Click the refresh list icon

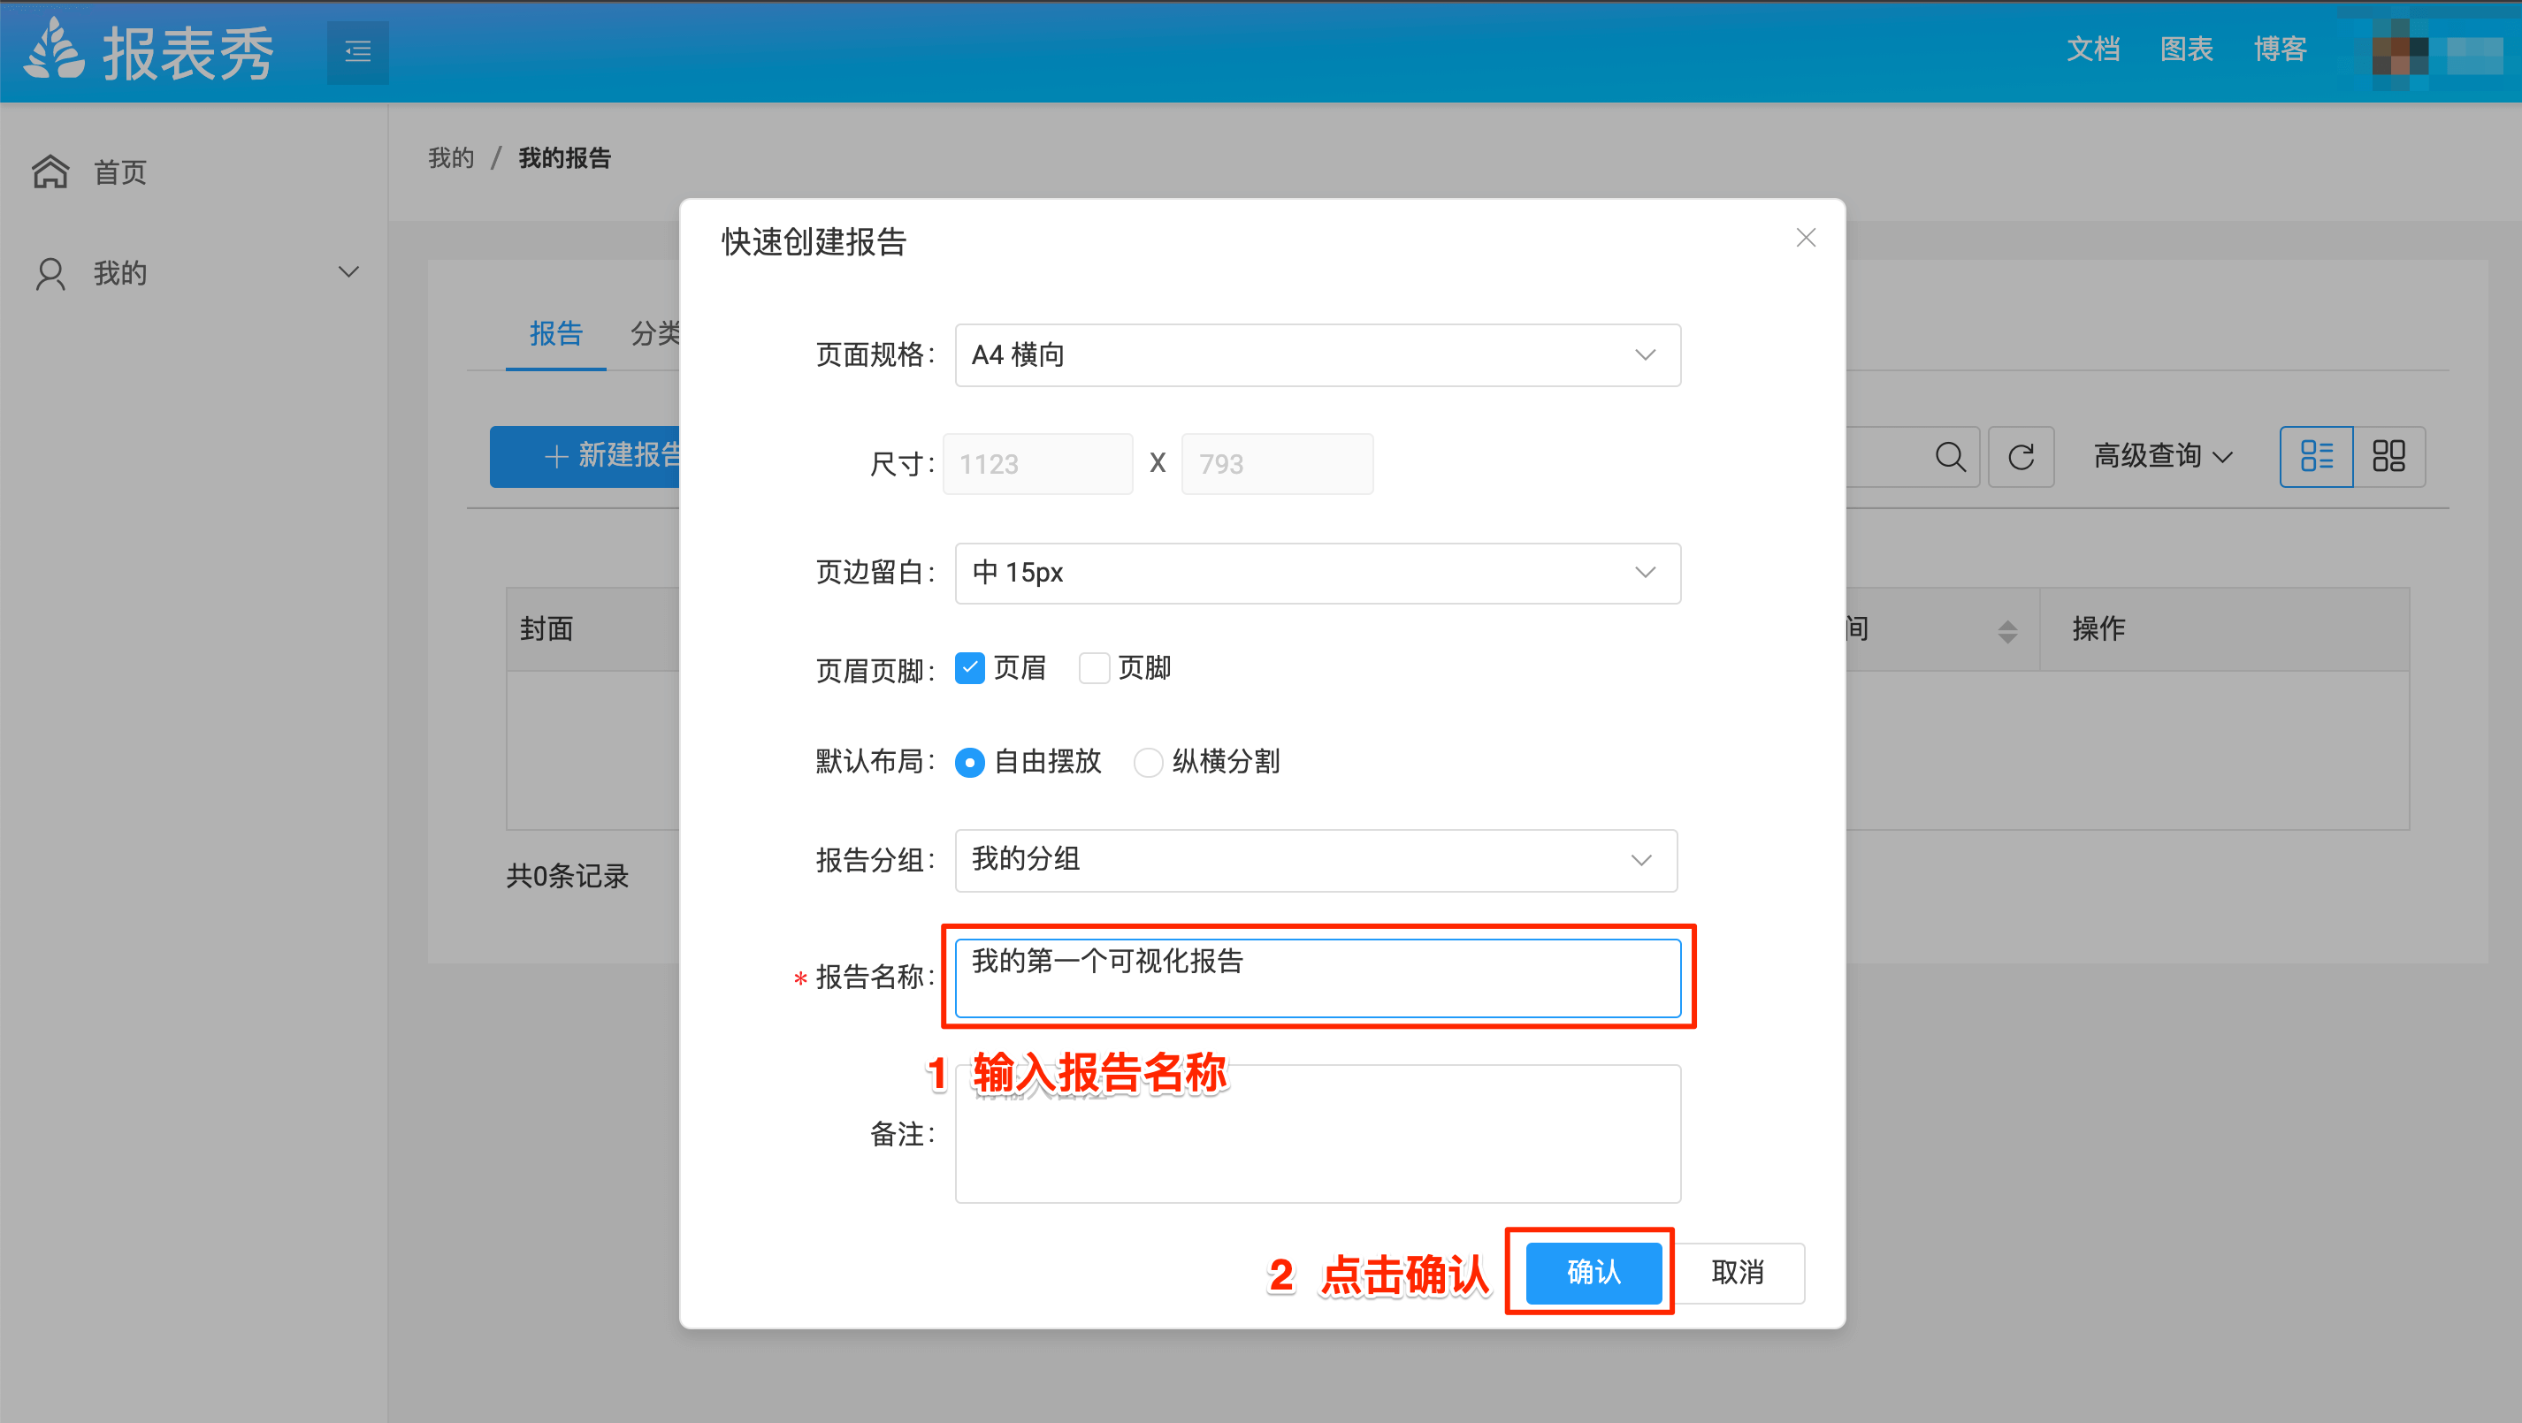[2021, 457]
